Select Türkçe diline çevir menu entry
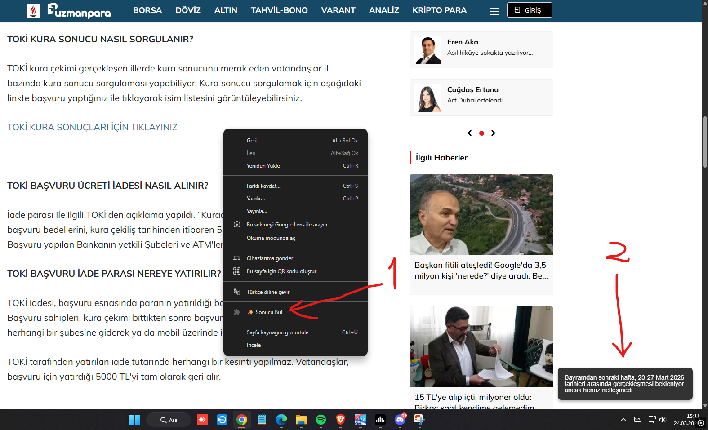 point(295,292)
